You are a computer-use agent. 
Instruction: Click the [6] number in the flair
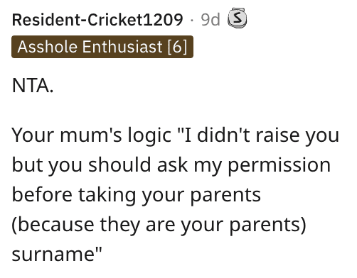[178, 47]
